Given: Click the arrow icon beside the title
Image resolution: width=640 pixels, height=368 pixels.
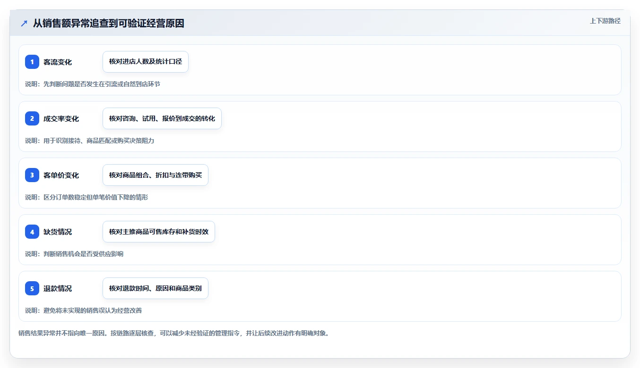Looking at the screenshot, I should tap(24, 23).
